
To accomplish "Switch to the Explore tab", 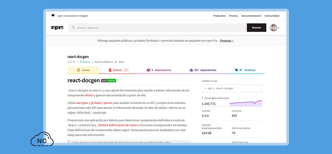I will tap(119, 70).
